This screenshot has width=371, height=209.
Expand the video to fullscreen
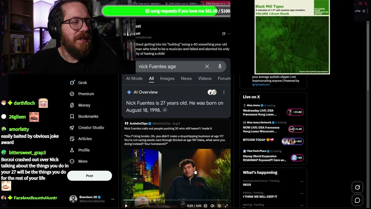pos(226,206)
